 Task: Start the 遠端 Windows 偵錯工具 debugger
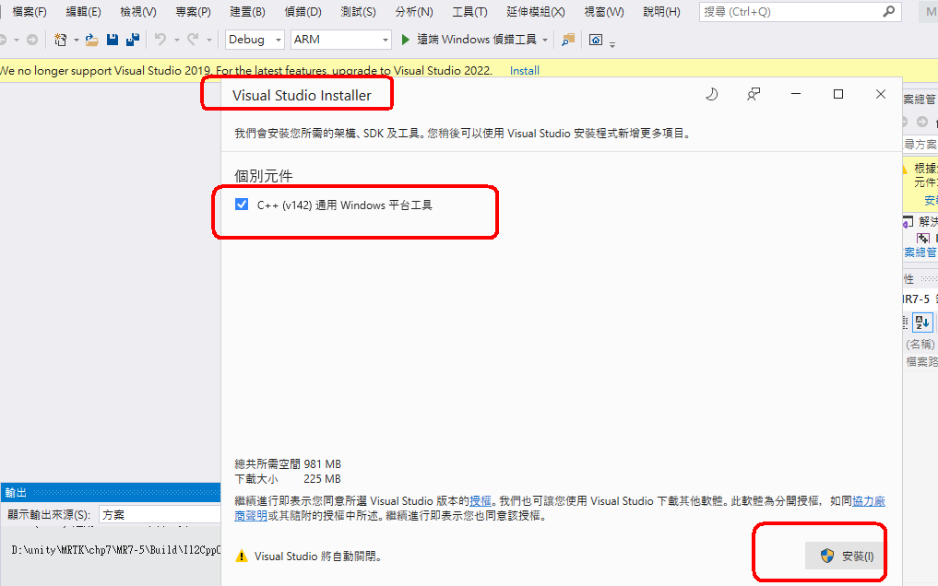pyautogui.click(x=469, y=40)
